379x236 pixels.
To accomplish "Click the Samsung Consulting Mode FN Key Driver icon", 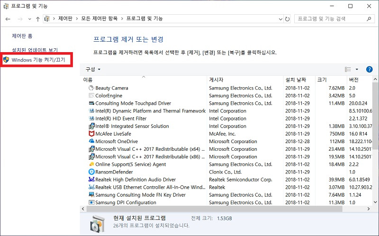I will 91,195.
